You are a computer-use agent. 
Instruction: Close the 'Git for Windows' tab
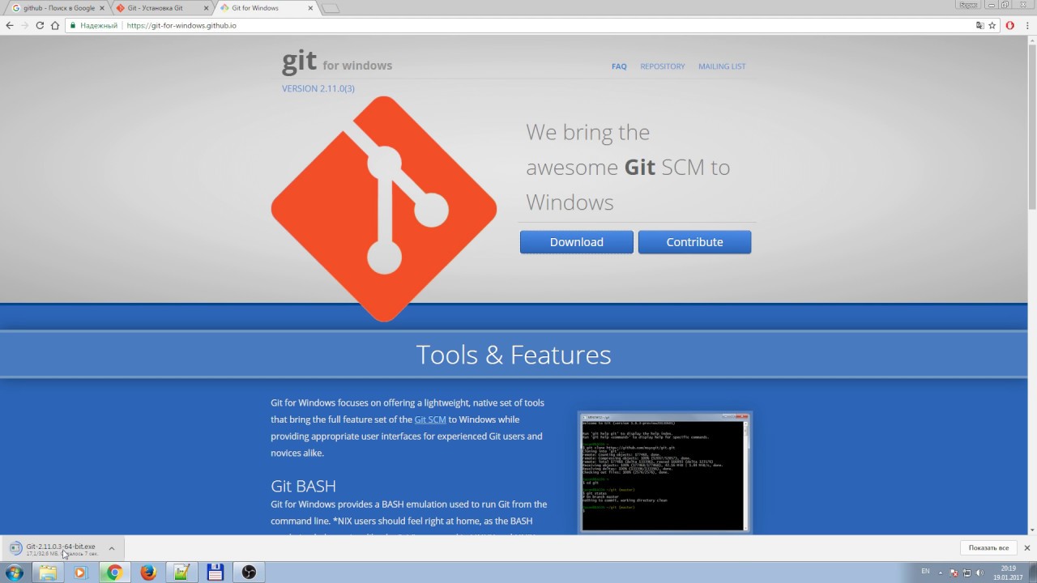point(310,8)
